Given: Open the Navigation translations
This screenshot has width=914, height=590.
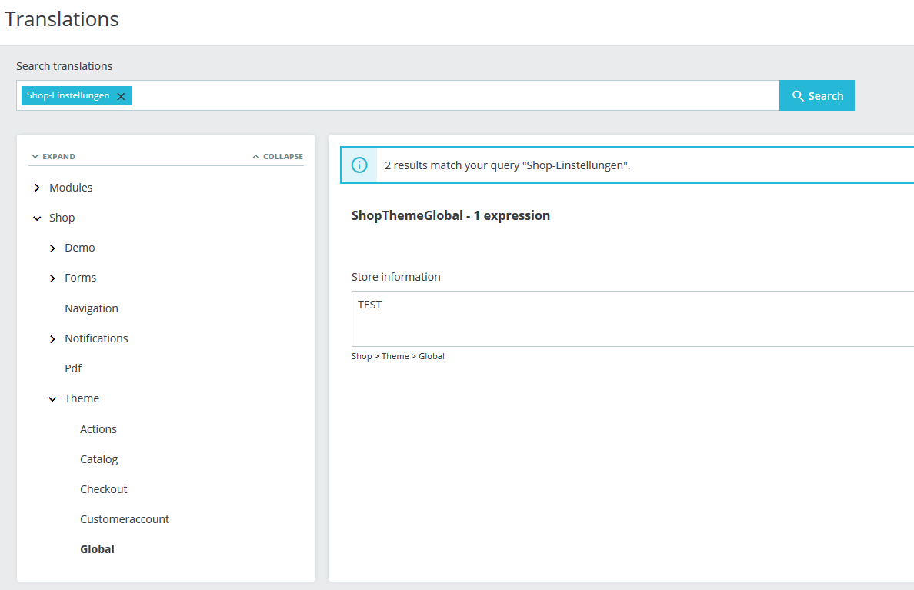Looking at the screenshot, I should point(92,308).
